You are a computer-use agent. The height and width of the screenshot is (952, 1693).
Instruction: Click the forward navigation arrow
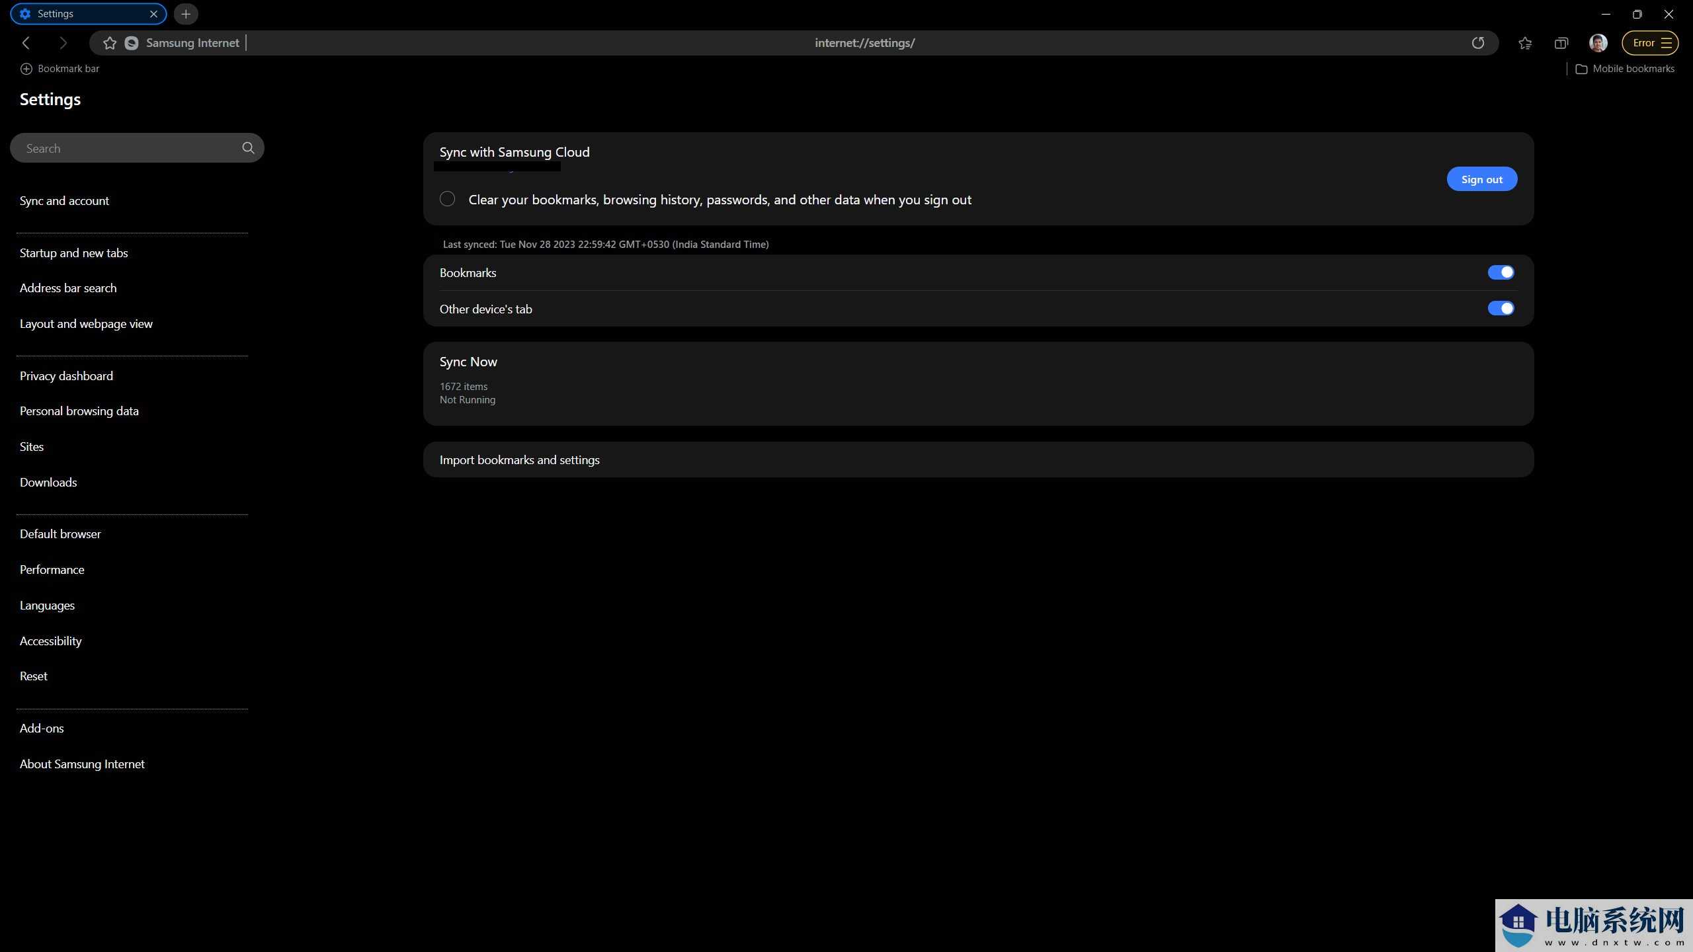63,43
